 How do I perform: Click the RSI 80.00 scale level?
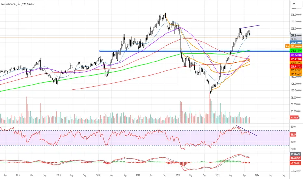click(293, 127)
